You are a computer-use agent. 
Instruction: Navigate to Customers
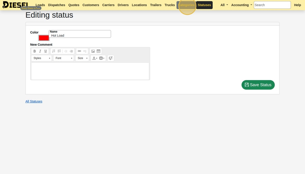(91, 5)
